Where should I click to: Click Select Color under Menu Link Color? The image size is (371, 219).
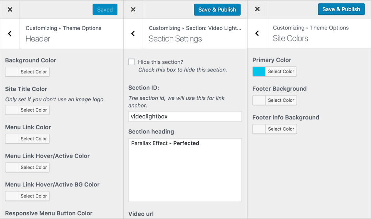[34, 139]
